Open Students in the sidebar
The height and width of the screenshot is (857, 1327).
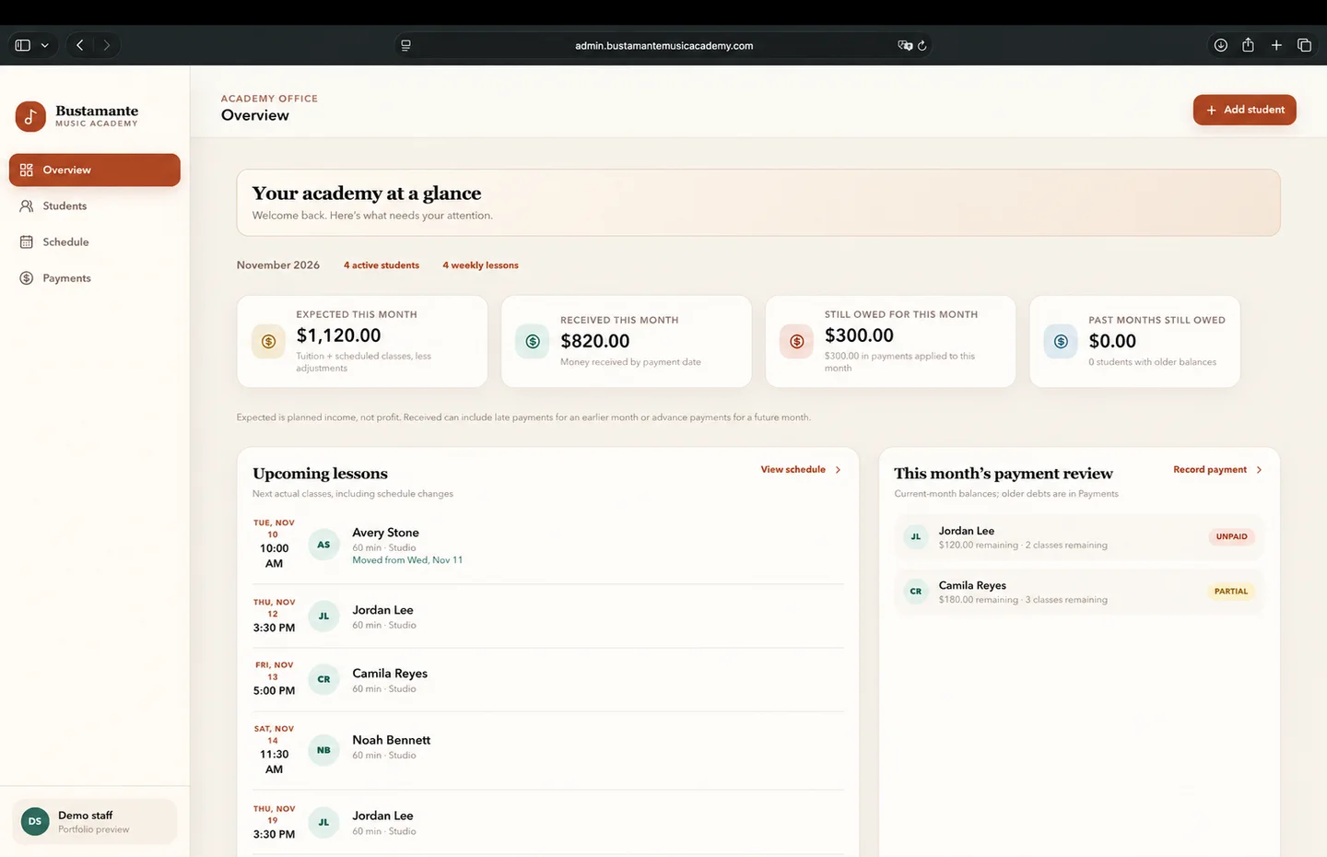tap(95, 206)
